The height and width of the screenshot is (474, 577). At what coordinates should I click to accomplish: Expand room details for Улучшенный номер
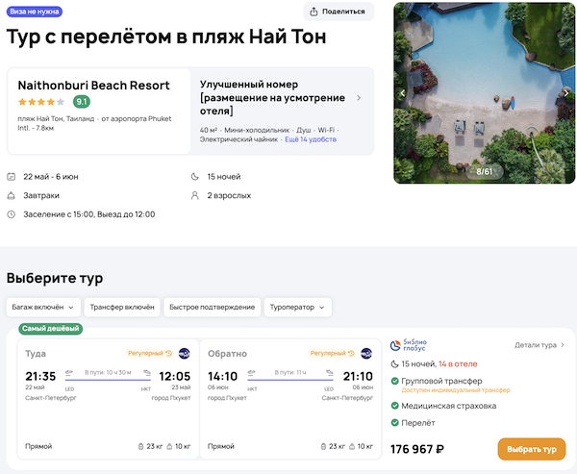pos(359,97)
